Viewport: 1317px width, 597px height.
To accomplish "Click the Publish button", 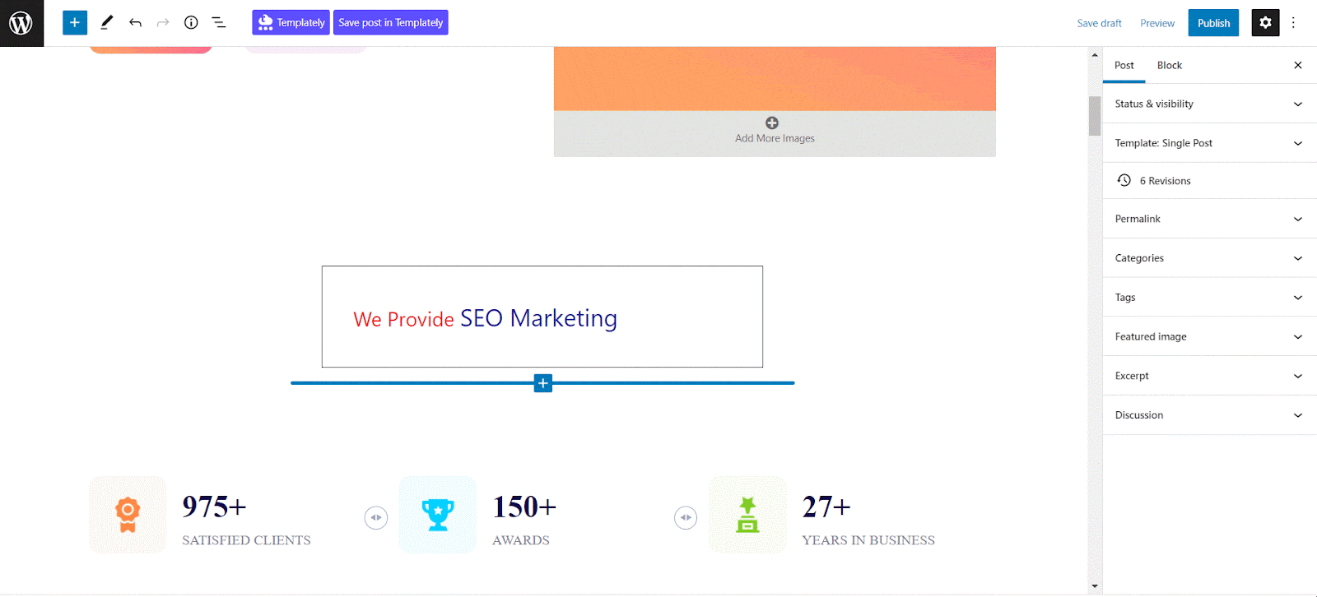I will point(1213,23).
